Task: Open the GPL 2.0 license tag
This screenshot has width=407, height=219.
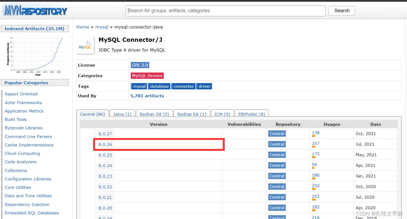Action: pos(140,65)
